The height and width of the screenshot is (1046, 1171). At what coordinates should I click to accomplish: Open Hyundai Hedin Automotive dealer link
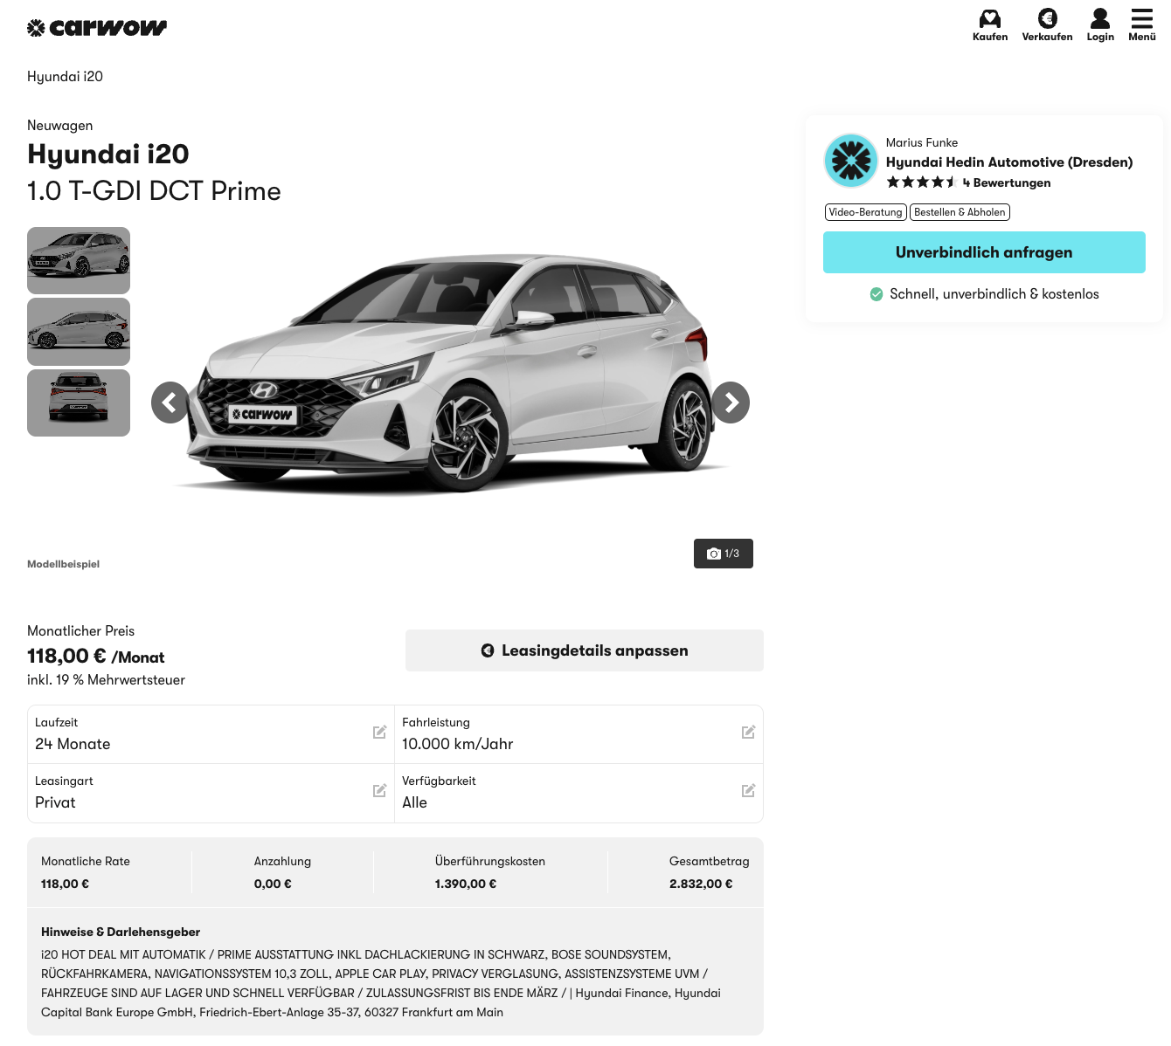[1008, 162]
